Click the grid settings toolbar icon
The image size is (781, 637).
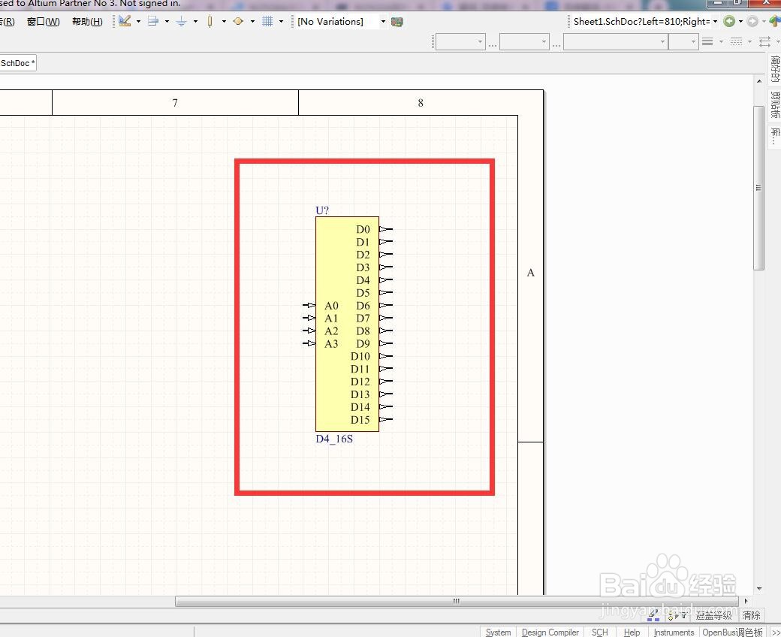pos(267,21)
